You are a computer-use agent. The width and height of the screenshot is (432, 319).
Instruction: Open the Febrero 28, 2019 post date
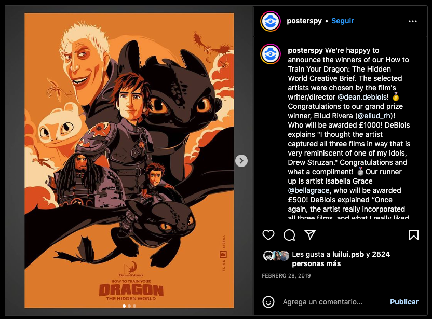tap(286, 276)
